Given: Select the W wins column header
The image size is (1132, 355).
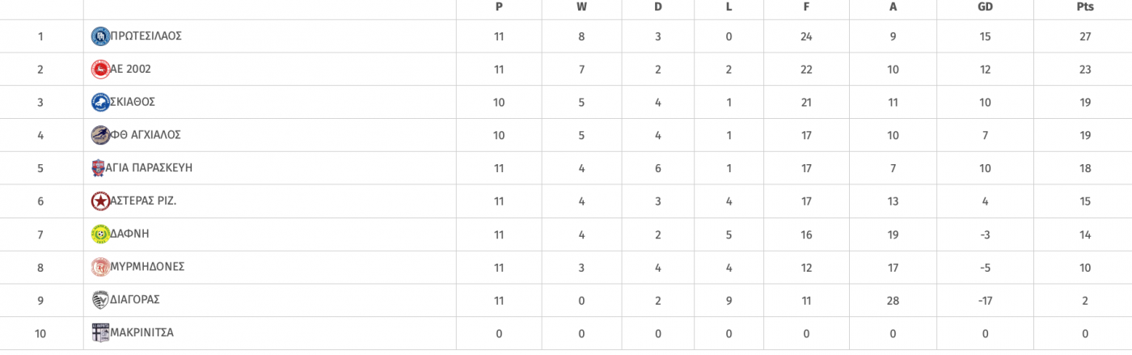Looking at the screenshot, I should [x=581, y=6].
